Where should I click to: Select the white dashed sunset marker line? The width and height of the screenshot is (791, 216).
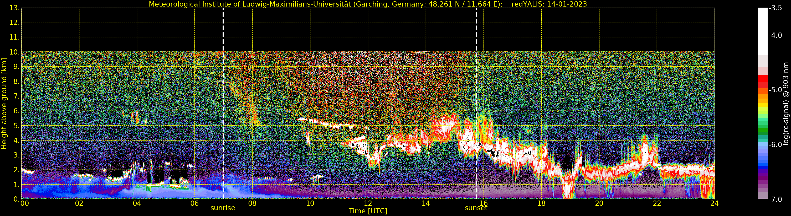(476, 104)
